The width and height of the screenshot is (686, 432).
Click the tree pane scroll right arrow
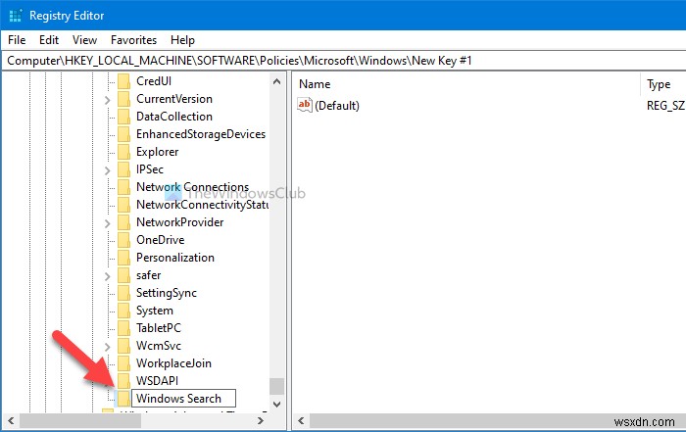click(x=261, y=420)
